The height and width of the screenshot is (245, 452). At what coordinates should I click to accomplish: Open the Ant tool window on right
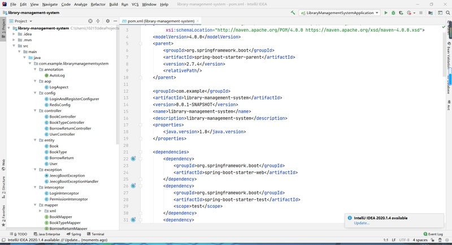click(x=449, y=105)
